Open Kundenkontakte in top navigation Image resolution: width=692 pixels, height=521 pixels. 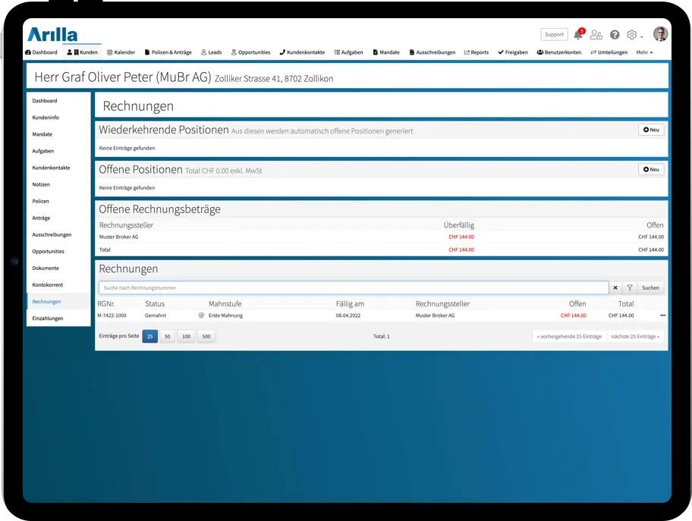(x=302, y=52)
